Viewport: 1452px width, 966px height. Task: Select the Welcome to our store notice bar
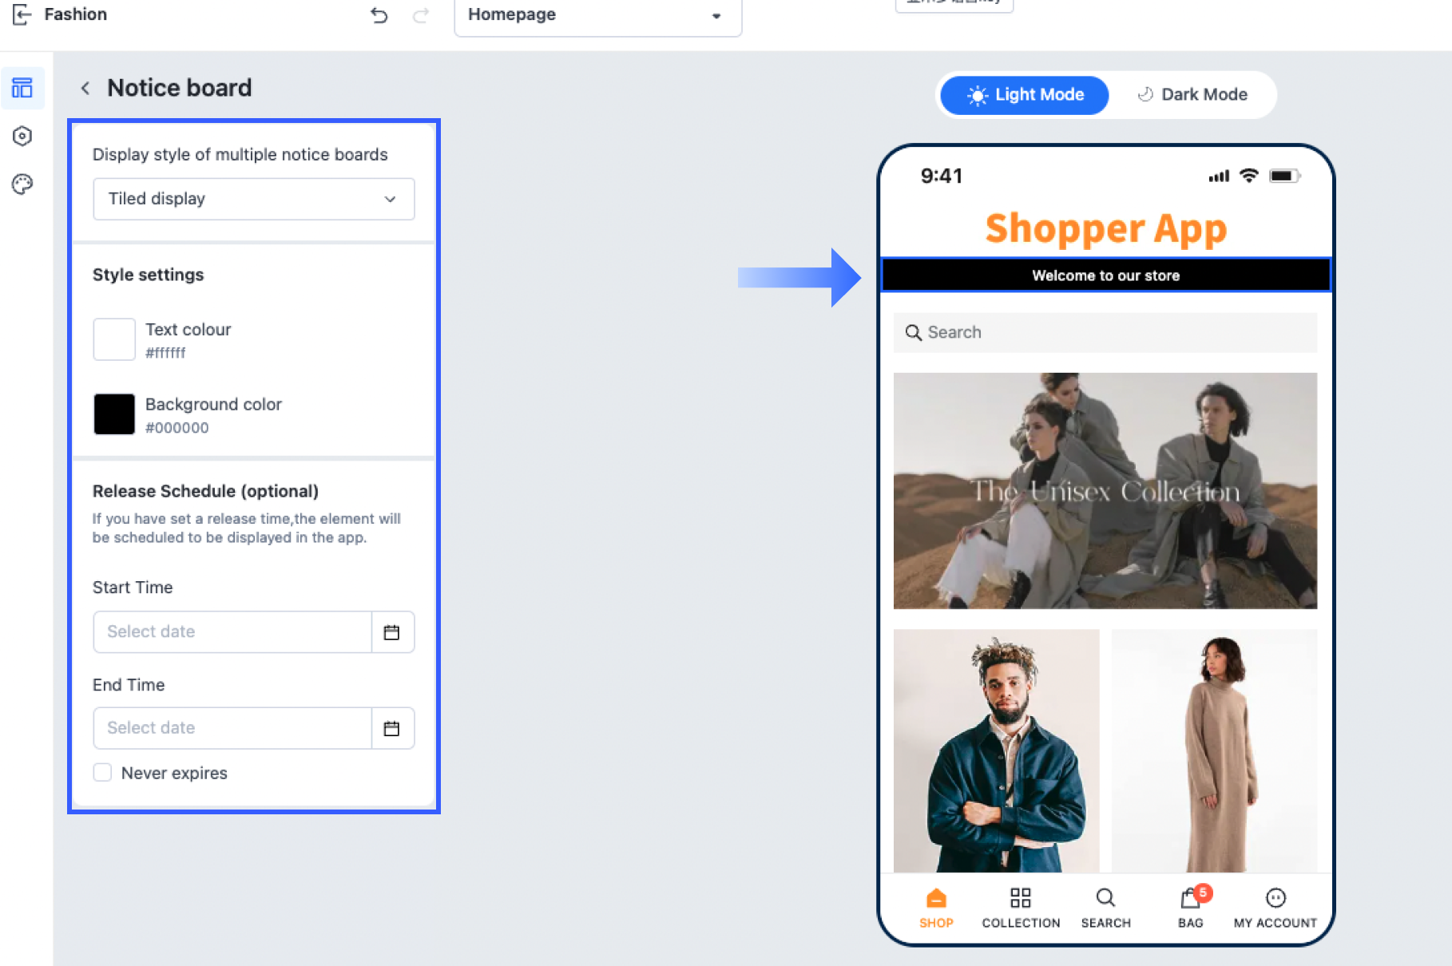[x=1105, y=275]
